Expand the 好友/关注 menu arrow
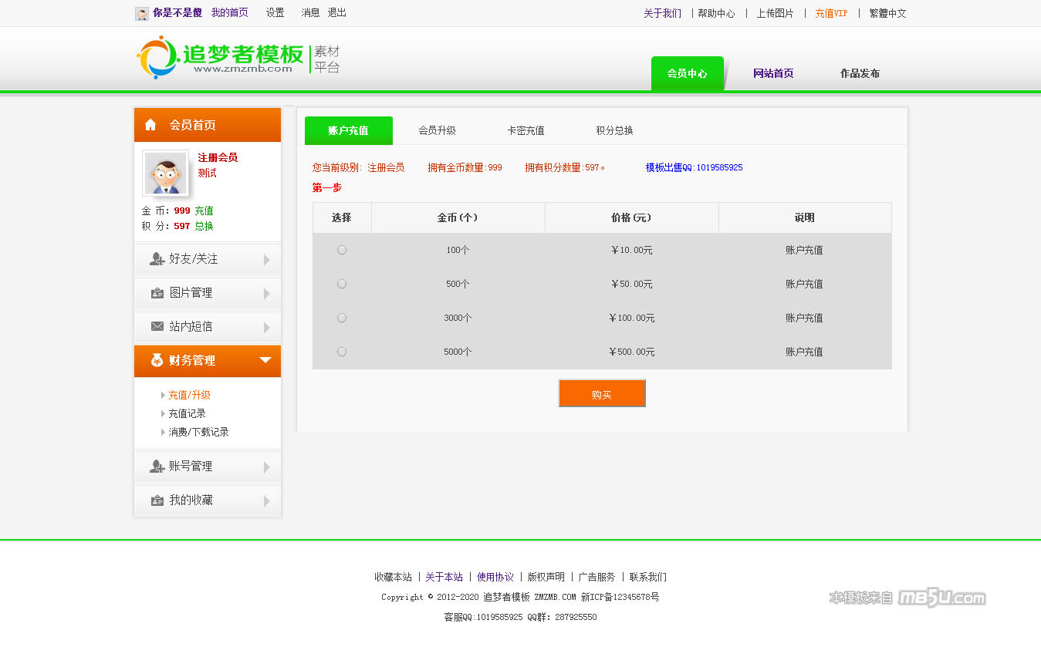1041x647 pixels. tap(266, 260)
